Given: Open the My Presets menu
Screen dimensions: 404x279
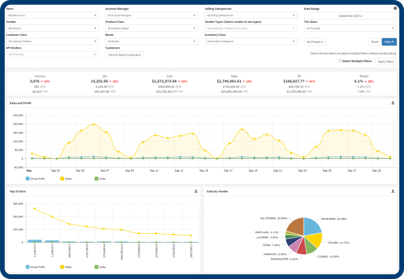Looking at the screenshot, I should (x=315, y=42).
